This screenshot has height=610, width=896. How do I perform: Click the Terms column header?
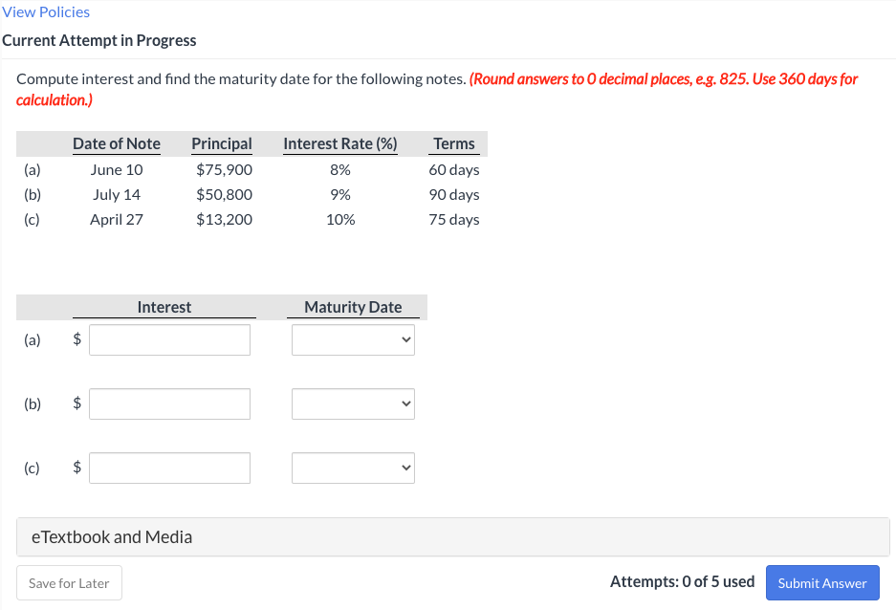(453, 143)
